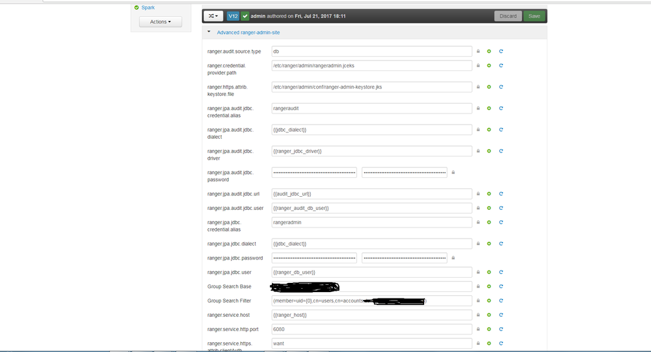651x352 pixels.
Task: Click blue refresh icon for ranger.jpa.jdbc.dialect
Action: point(501,244)
